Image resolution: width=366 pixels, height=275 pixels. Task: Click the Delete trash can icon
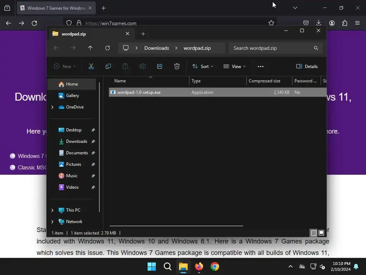(x=177, y=66)
